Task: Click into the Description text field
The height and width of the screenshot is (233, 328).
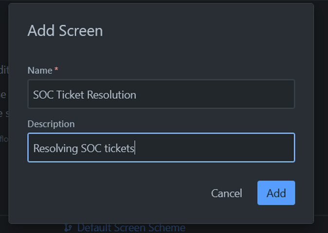Action: (x=161, y=148)
